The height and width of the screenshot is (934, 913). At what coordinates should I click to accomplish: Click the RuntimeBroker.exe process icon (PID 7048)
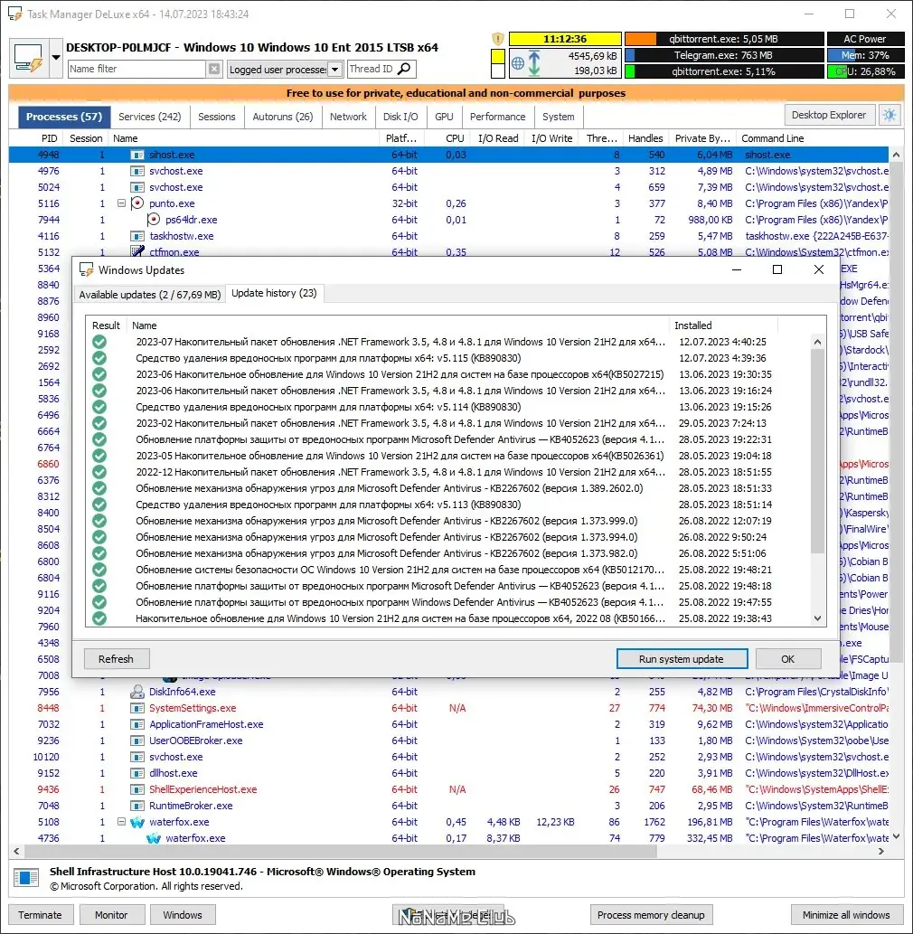tap(137, 806)
